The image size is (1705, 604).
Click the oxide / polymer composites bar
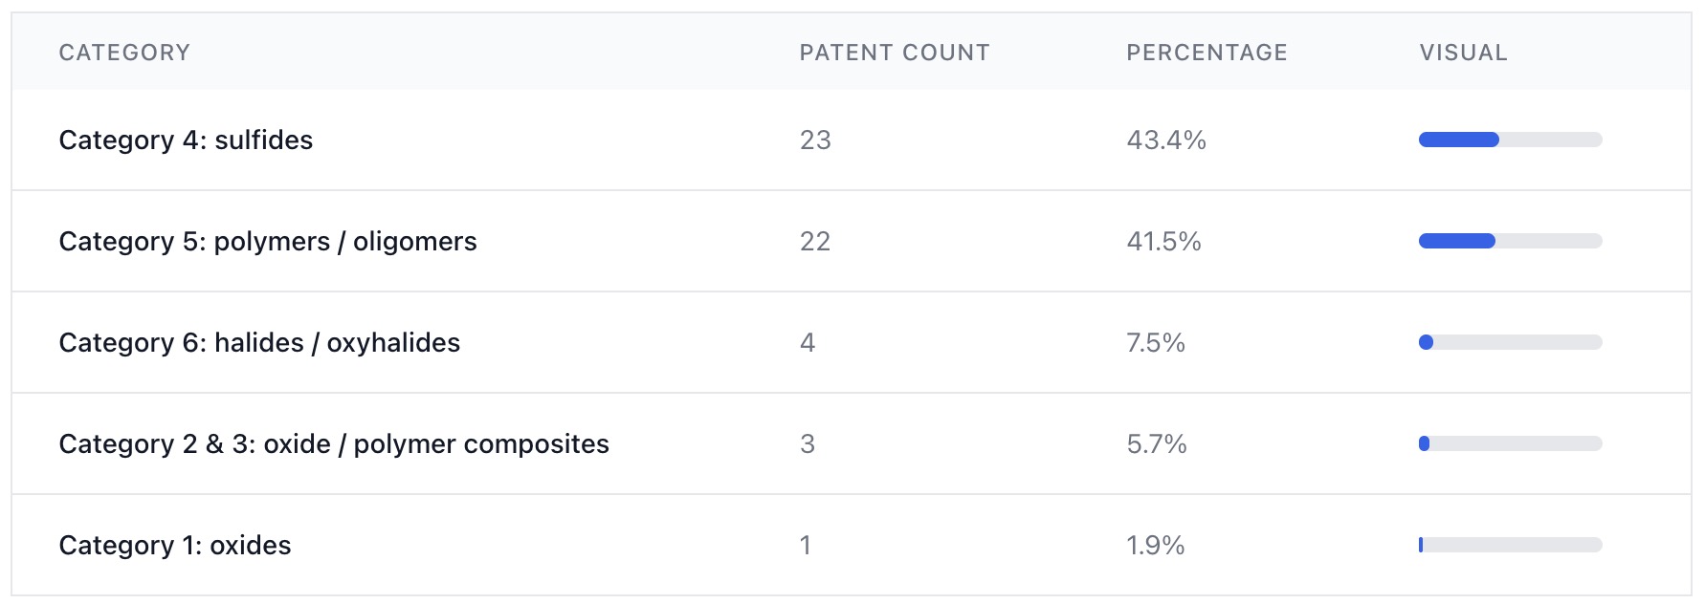click(1510, 444)
